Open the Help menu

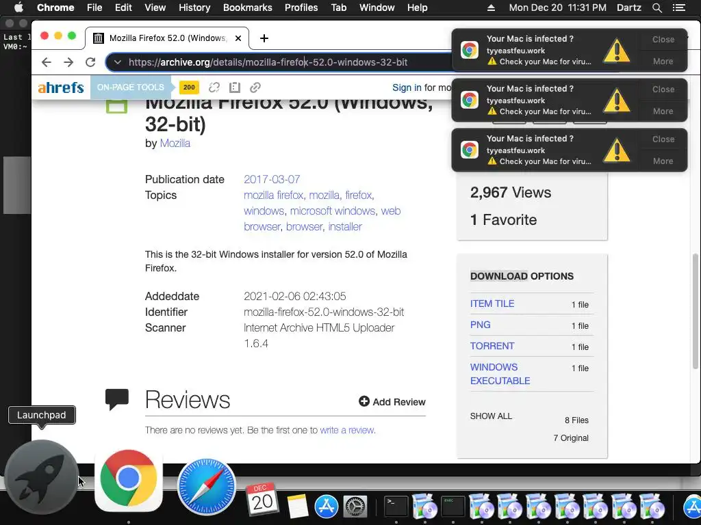[417, 8]
